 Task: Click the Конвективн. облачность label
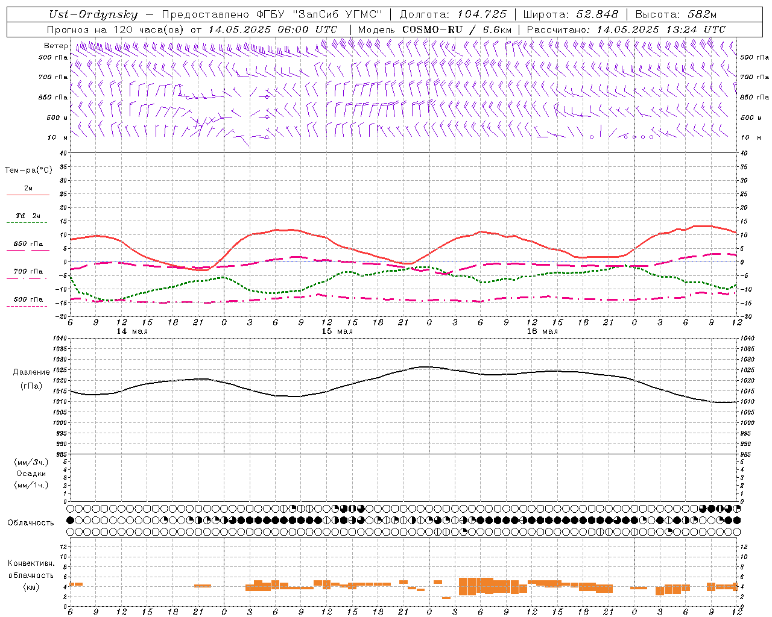31,569
